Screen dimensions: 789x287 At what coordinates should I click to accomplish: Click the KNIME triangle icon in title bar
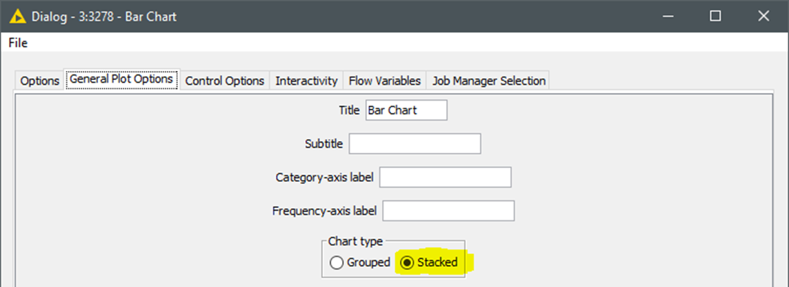point(18,16)
